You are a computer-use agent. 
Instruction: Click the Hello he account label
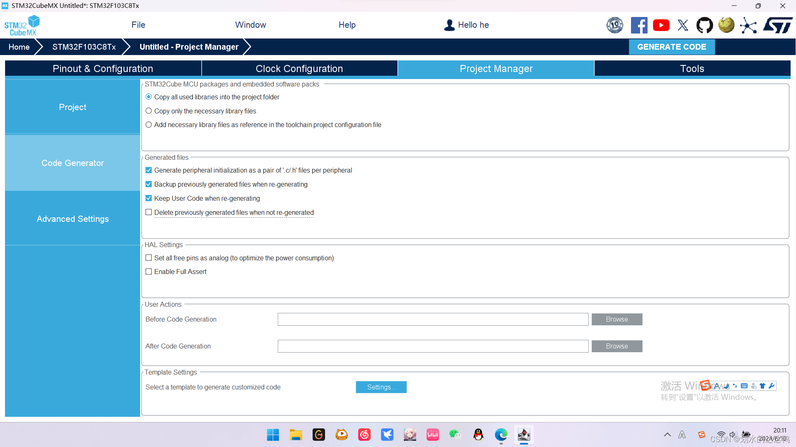pos(473,25)
